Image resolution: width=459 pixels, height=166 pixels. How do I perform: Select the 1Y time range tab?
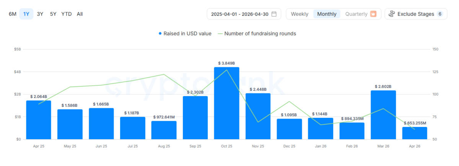coord(26,14)
